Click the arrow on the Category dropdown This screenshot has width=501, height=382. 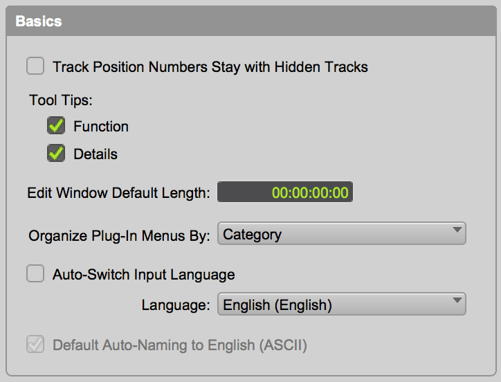[x=457, y=231]
